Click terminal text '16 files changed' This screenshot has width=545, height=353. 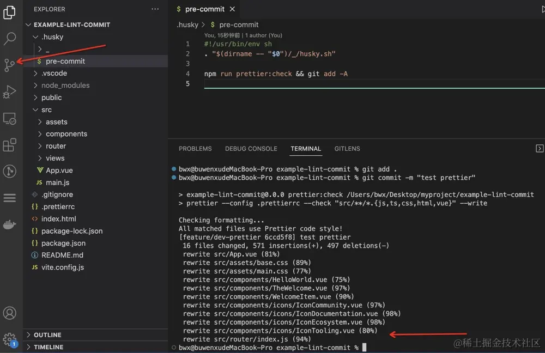[x=214, y=246]
